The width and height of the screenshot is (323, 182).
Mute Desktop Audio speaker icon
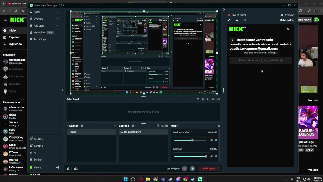(x=212, y=140)
